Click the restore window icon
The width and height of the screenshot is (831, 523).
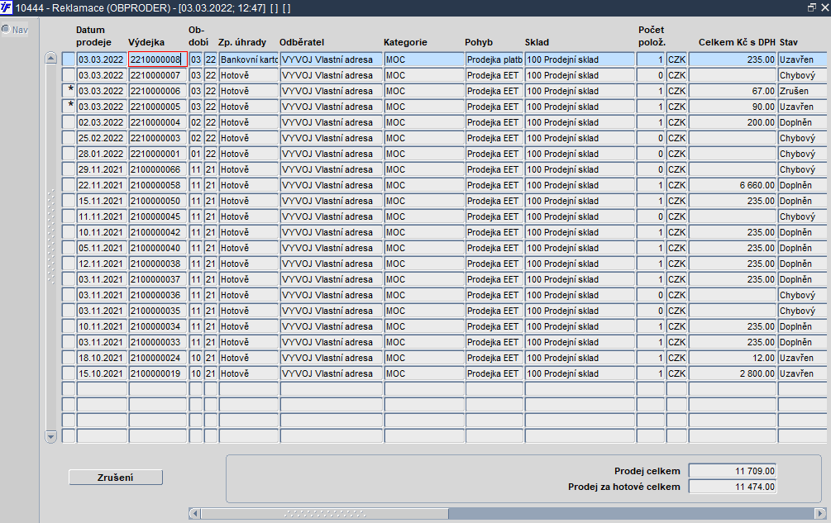coord(811,7)
